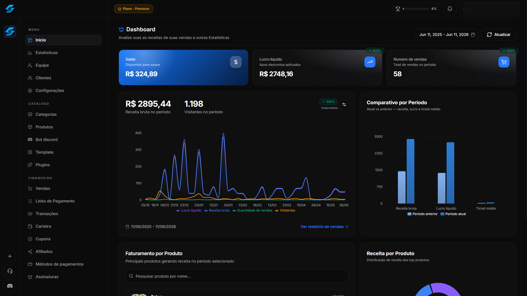
Task: Click the Transações money icon
Action: 30,214
